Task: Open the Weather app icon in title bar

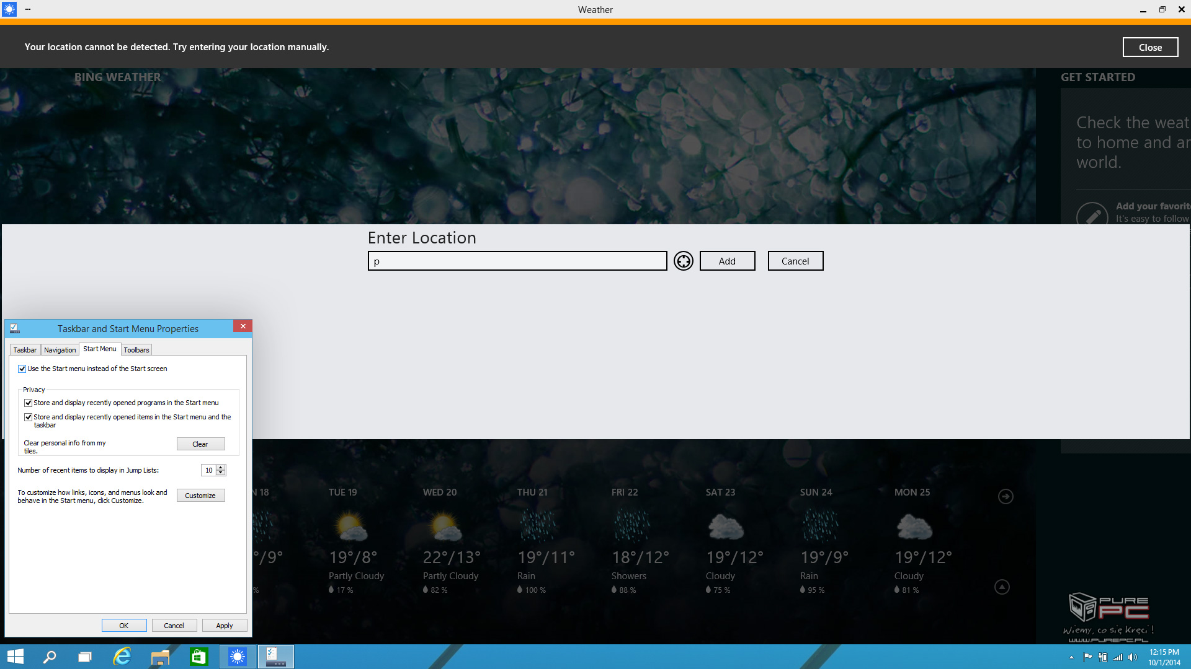Action: (9, 9)
